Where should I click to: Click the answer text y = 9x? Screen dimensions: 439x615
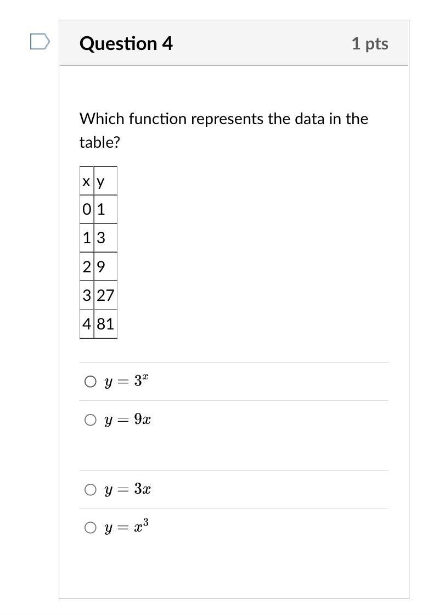click(x=128, y=420)
